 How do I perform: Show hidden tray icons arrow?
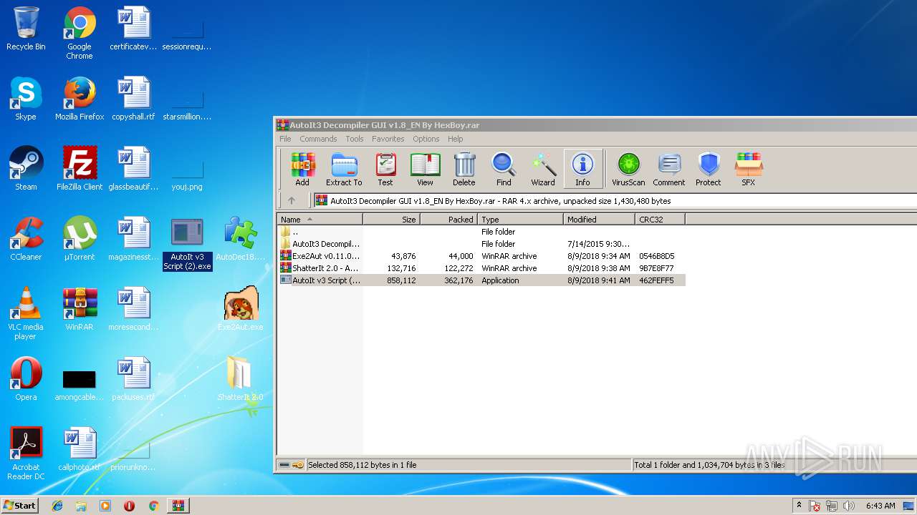point(799,506)
